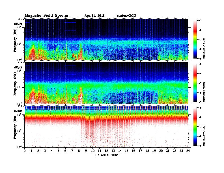The height and width of the screenshot is (173, 224).
Task: Click hour 24 on the Universal Time axis
Action: click(x=188, y=151)
